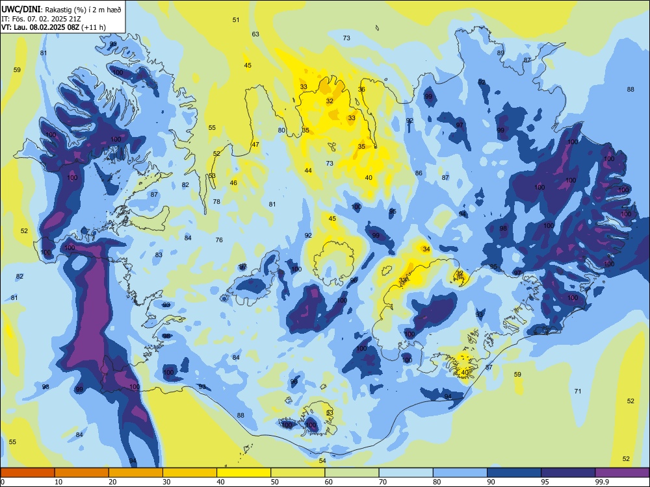The height and width of the screenshot is (487, 650).
Task: Select the pale yellow 50–60 legend band
Action: (298, 473)
